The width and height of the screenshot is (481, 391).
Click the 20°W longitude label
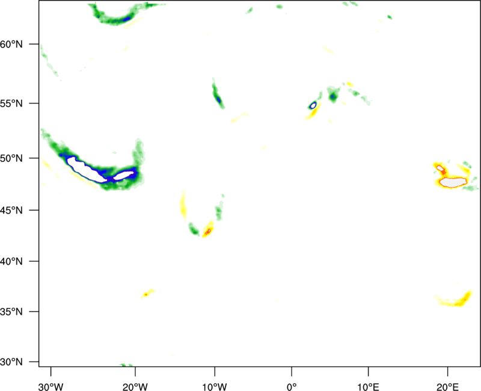tap(135, 387)
